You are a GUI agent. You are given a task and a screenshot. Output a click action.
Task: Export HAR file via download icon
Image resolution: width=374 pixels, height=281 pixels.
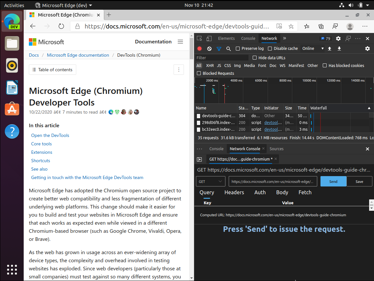[x=339, y=49]
